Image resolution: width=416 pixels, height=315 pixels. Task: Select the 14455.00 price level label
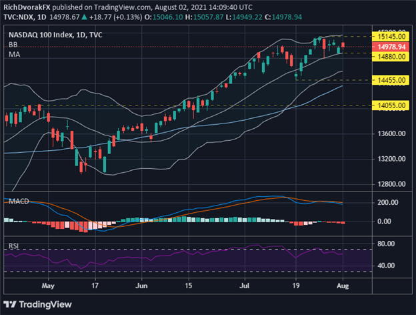click(x=390, y=80)
